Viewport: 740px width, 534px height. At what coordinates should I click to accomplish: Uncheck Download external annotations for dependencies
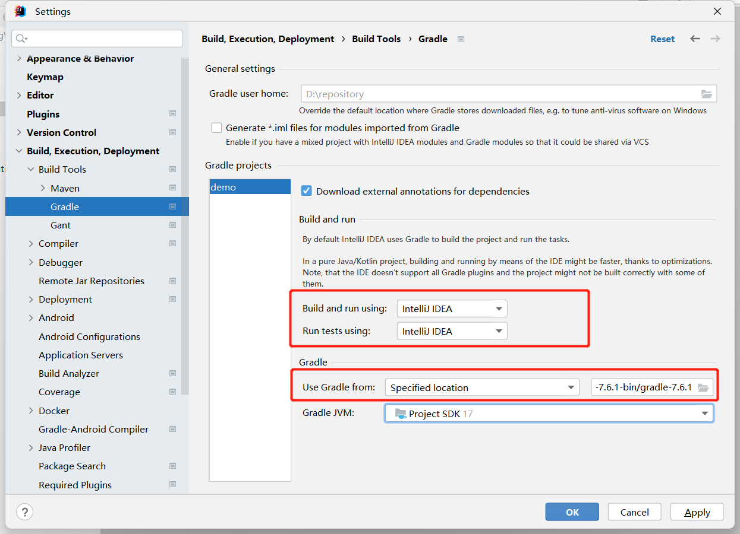click(x=306, y=191)
